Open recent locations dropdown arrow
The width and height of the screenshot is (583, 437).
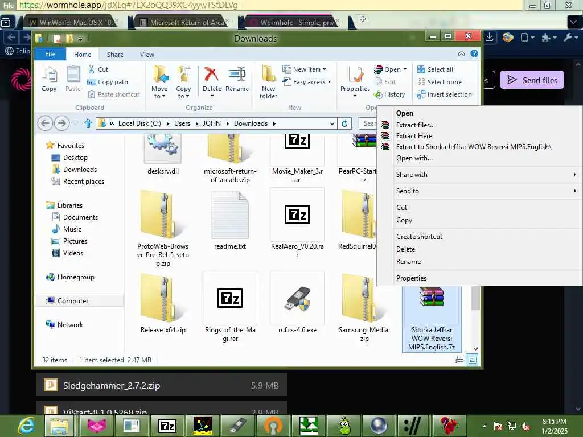[76, 123]
